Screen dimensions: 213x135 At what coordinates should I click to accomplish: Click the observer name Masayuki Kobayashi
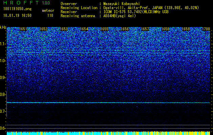click(122, 4)
